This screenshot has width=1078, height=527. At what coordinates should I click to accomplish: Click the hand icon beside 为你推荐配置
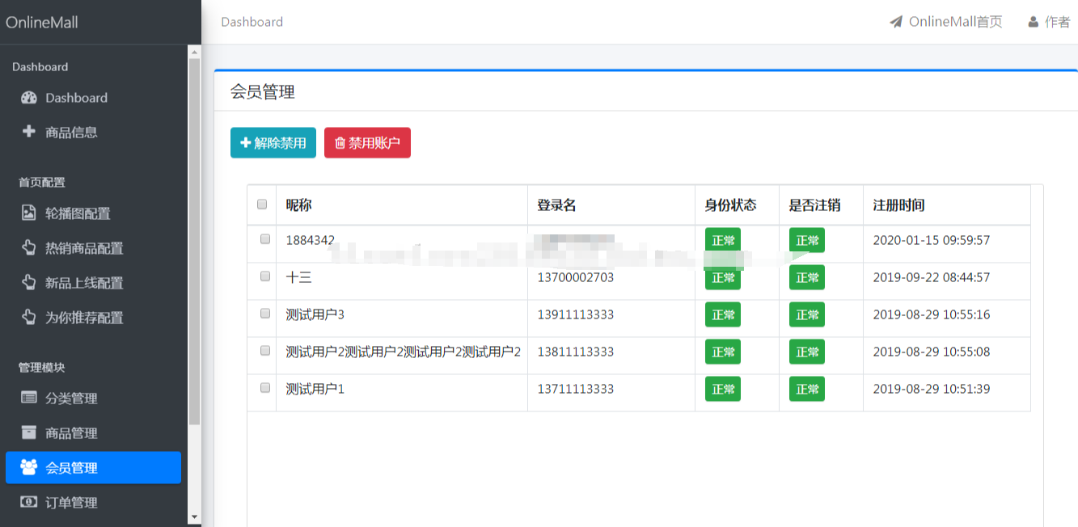coord(29,317)
